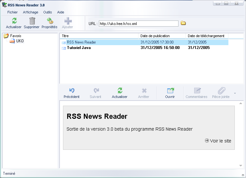The width and height of the screenshot is (246, 178).
Task: Click the 31/12/2005 17:30:00 publication date cell
Action: [157, 42]
